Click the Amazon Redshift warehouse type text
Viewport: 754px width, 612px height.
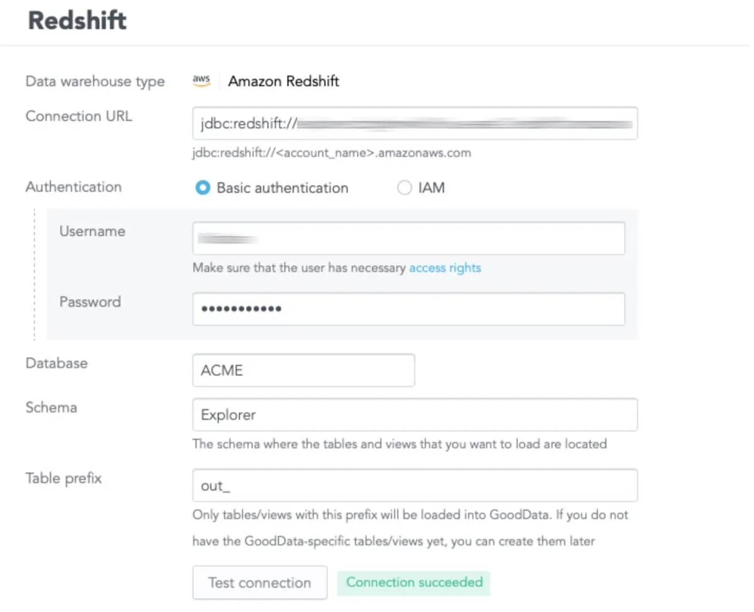pos(283,81)
